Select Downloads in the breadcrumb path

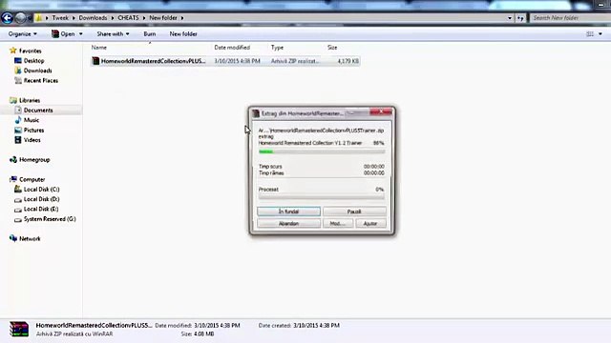[x=93, y=18]
